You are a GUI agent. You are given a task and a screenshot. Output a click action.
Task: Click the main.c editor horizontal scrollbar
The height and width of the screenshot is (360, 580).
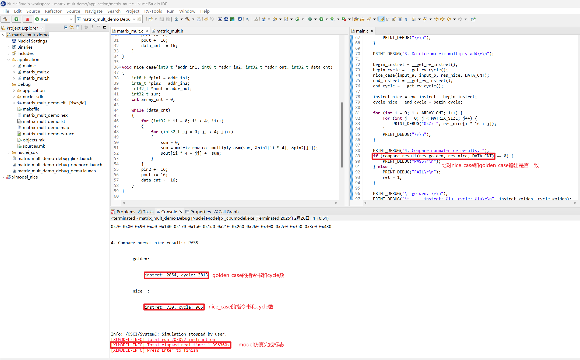click(x=470, y=203)
